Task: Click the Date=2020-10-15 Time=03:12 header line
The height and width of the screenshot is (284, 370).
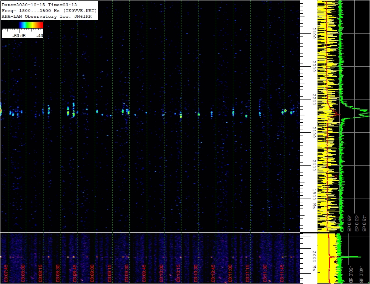Action: 39,5
